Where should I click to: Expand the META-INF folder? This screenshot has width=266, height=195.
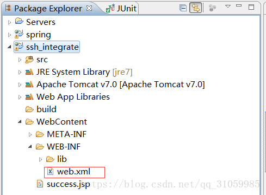click(30, 134)
